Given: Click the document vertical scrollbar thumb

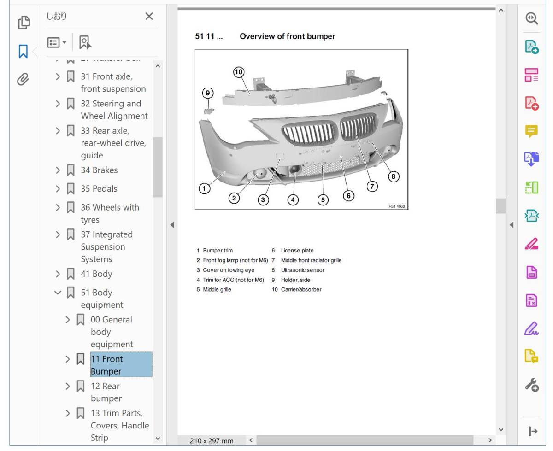Looking at the screenshot, I should click(x=501, y=206).
